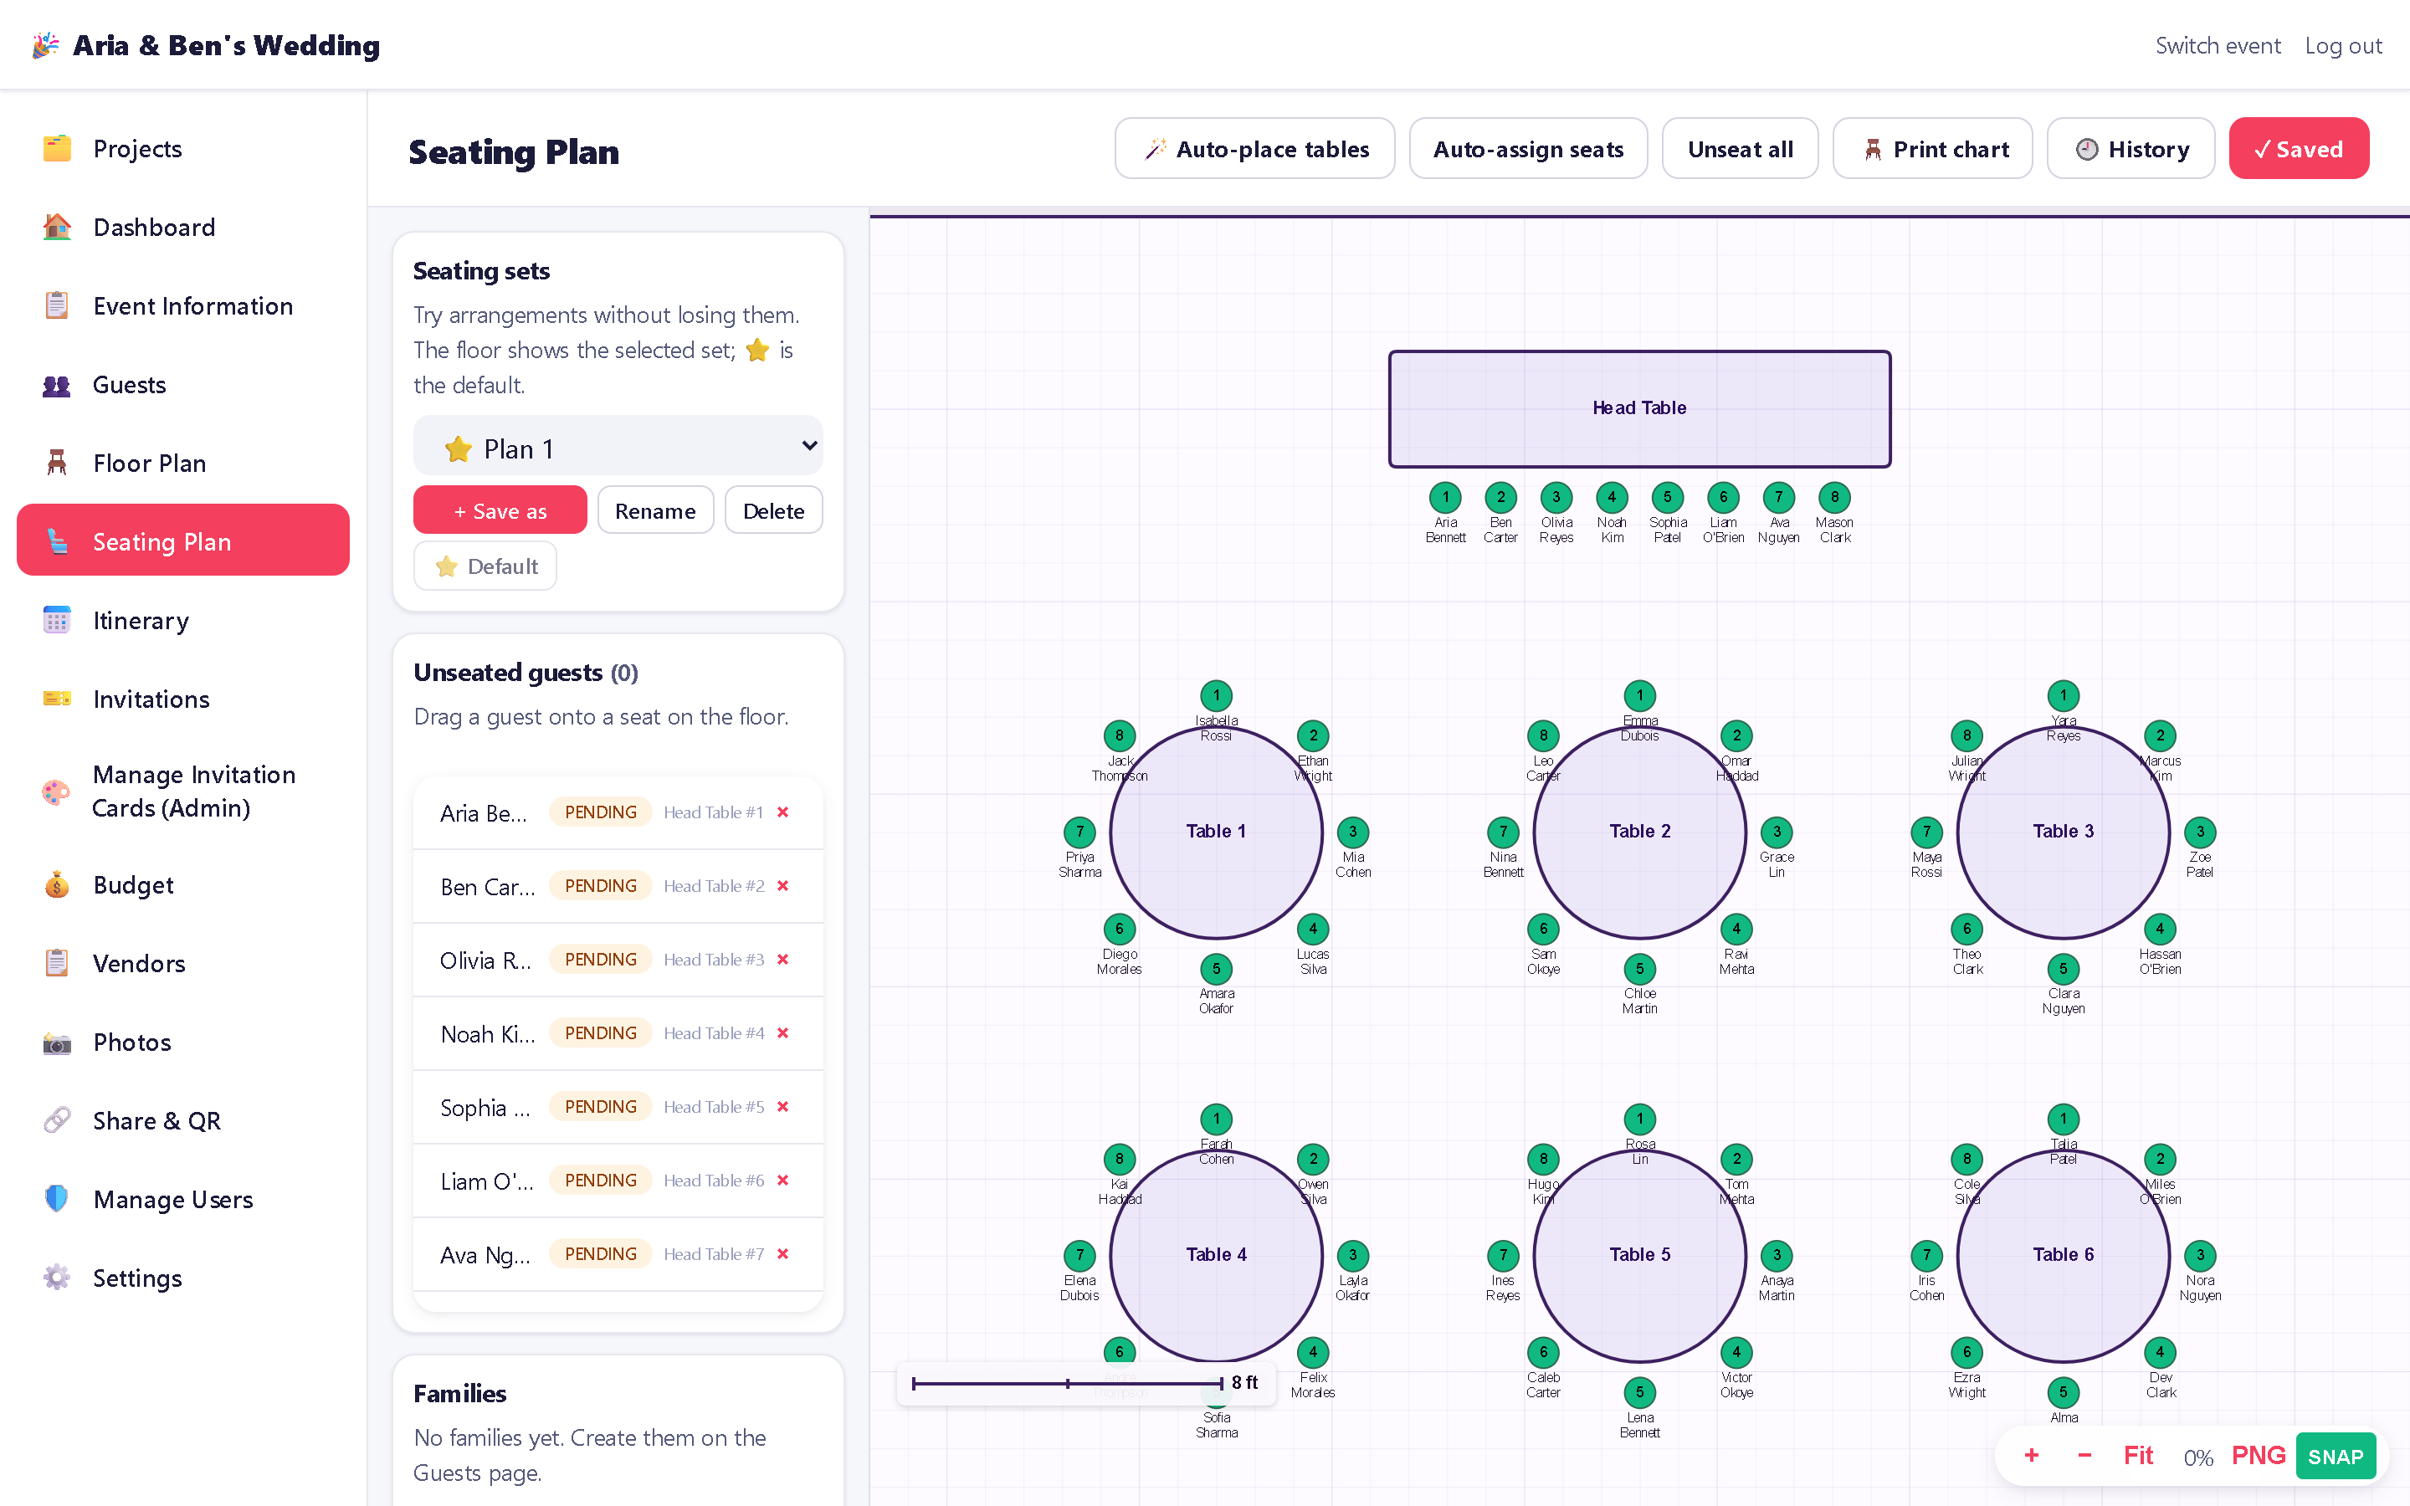Click Head Table seat 8 Mason Clark

1833,497
